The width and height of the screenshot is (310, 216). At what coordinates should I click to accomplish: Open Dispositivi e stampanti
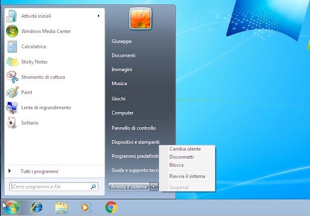[x=135, y=142]
